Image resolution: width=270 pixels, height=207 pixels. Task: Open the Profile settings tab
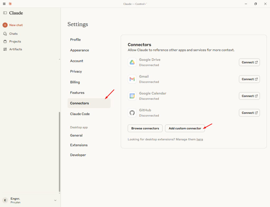click(89, 40)
